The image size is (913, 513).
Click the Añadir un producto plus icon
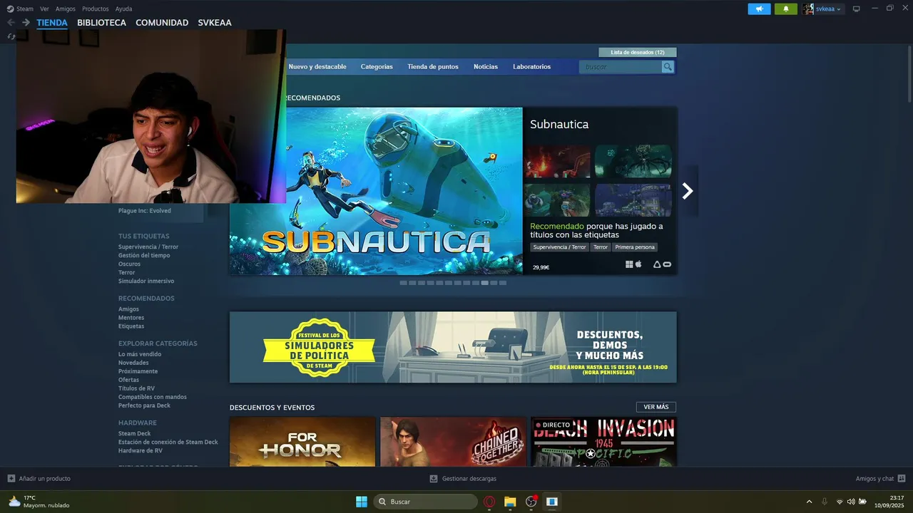(11, 479)
